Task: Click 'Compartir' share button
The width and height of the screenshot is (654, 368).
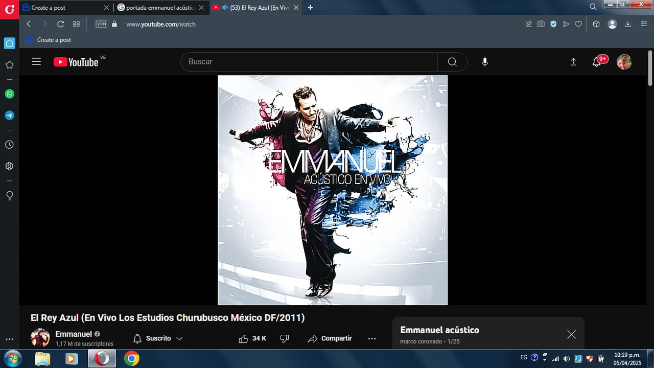Action: coord(330,338)
